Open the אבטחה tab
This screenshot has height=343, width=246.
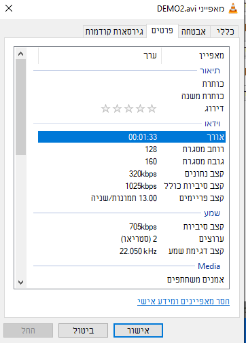pyautogui.click(x=194, y=31)
